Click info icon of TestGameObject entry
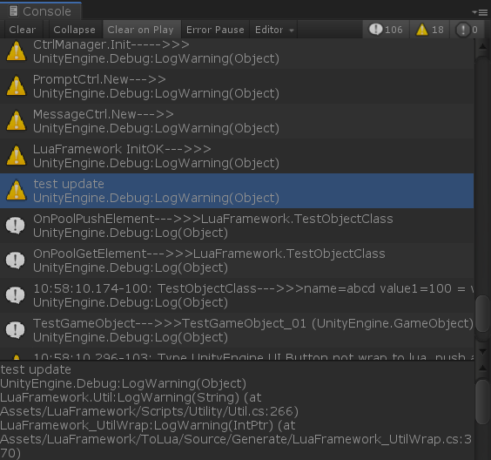Viewport: 491px width, 460px height. pyautogui.click(x=16, y=329)
